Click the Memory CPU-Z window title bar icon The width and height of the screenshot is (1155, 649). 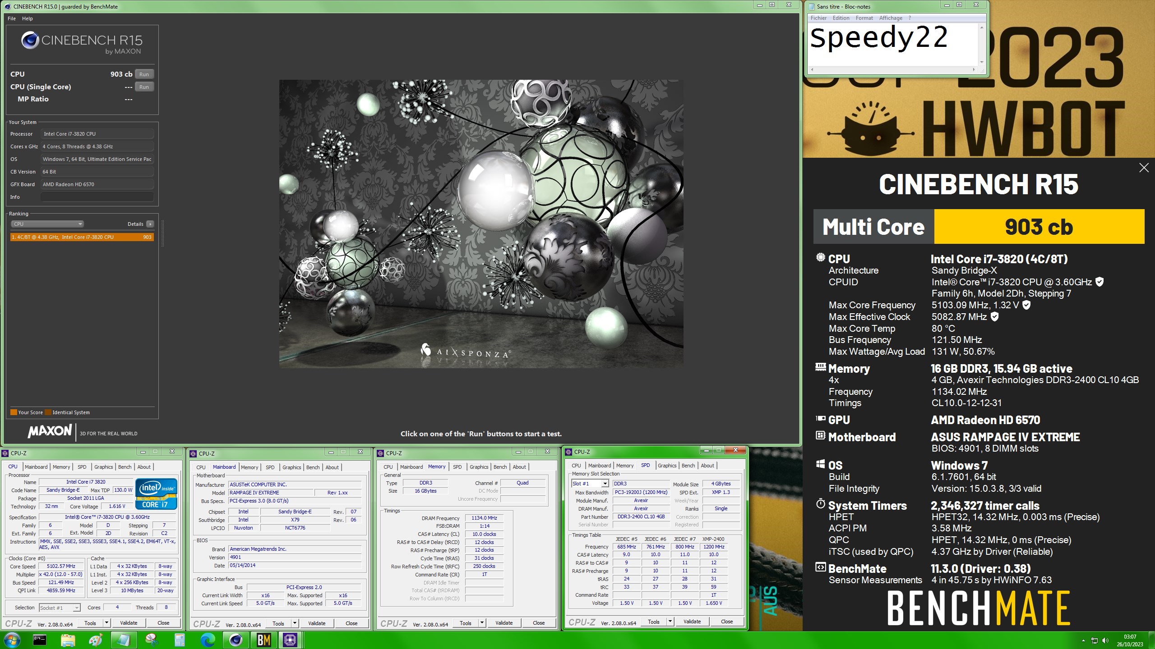click(381, 453)
